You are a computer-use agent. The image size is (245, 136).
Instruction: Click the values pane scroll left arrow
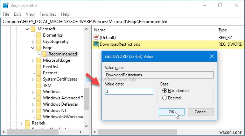[95, 132]
